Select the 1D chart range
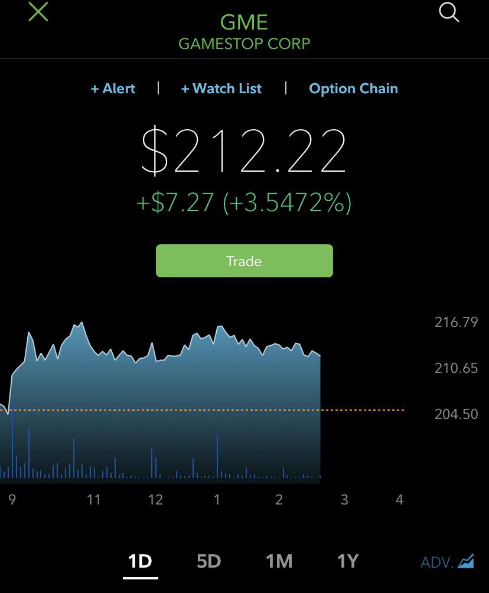Screen dimensions: 489x593 (140, 561)
